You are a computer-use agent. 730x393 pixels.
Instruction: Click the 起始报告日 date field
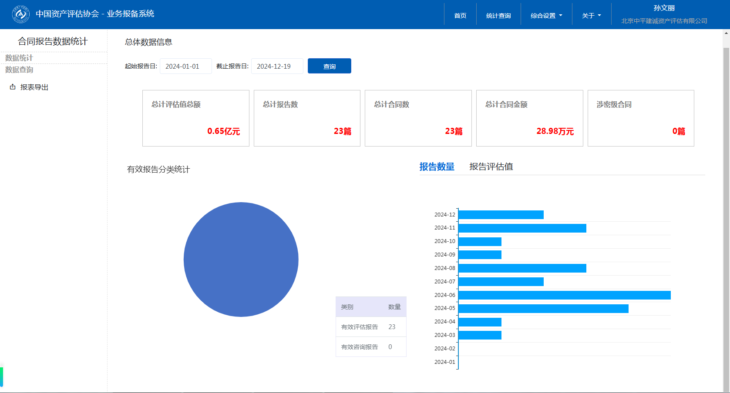185,66
